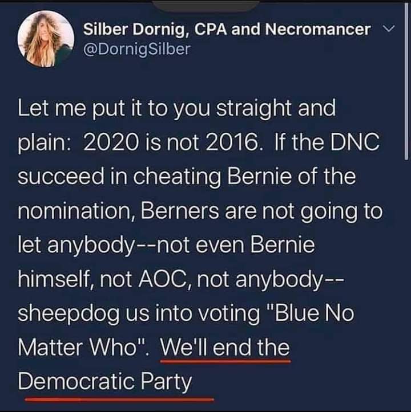Click the opening words "Let me put"

point(71,109)
